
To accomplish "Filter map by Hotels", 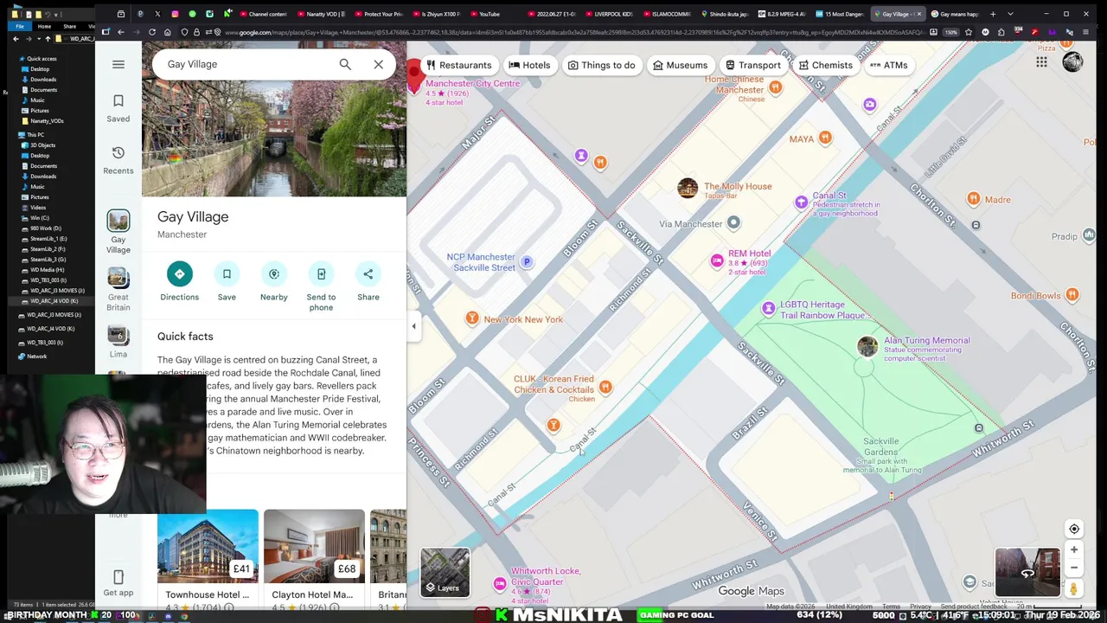I will (x=529, y=65).
